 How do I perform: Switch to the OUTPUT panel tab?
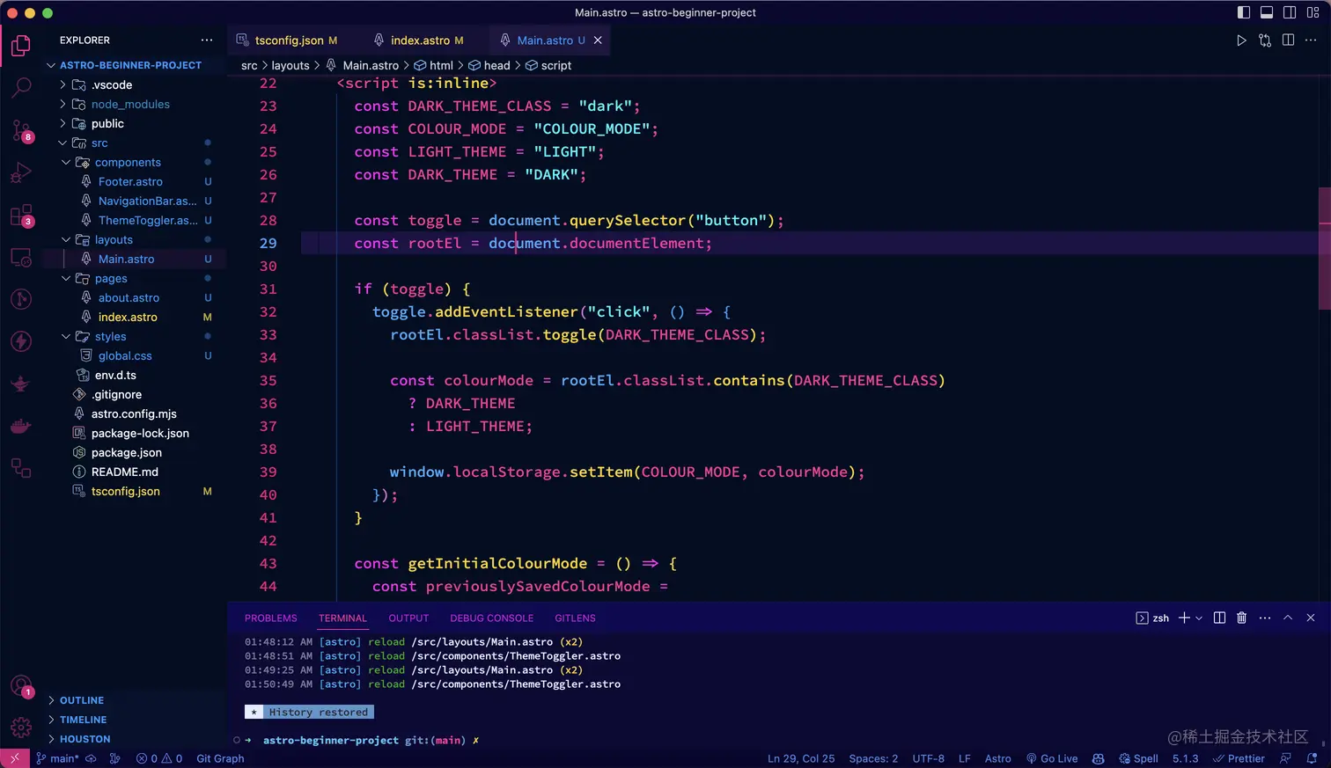408,618
